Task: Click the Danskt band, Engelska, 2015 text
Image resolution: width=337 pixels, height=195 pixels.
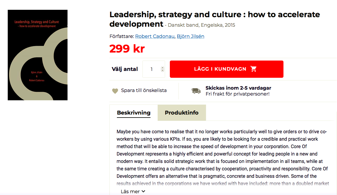Action: coord(201,25)
